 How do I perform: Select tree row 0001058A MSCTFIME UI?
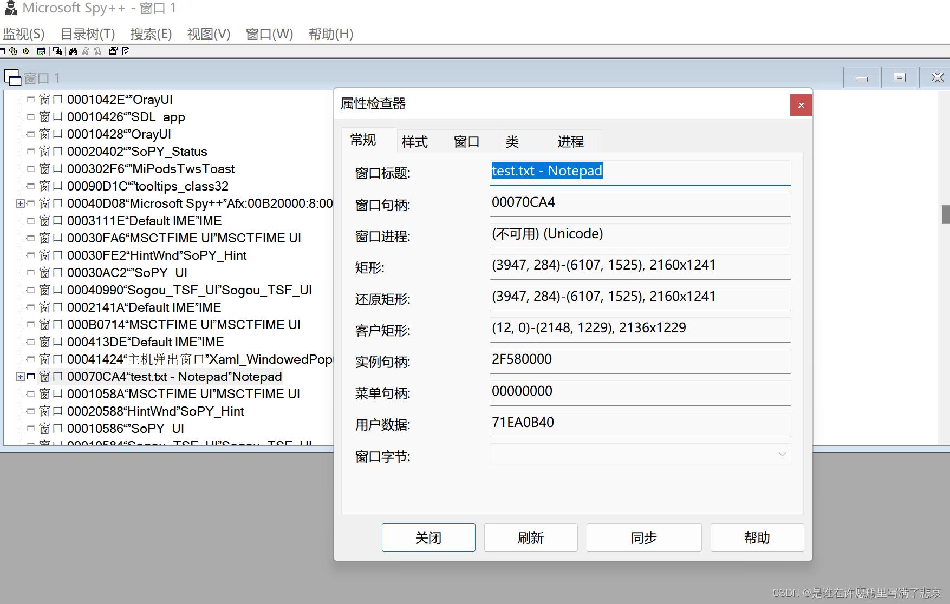[170, 394]
